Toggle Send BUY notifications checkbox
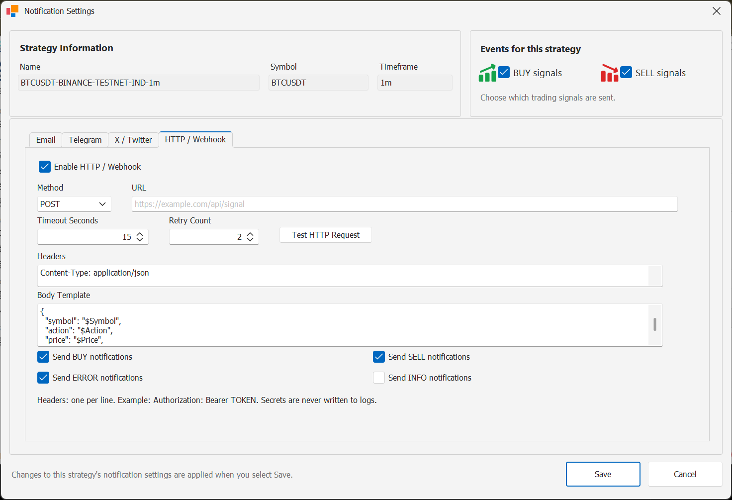 pos(43,357)
